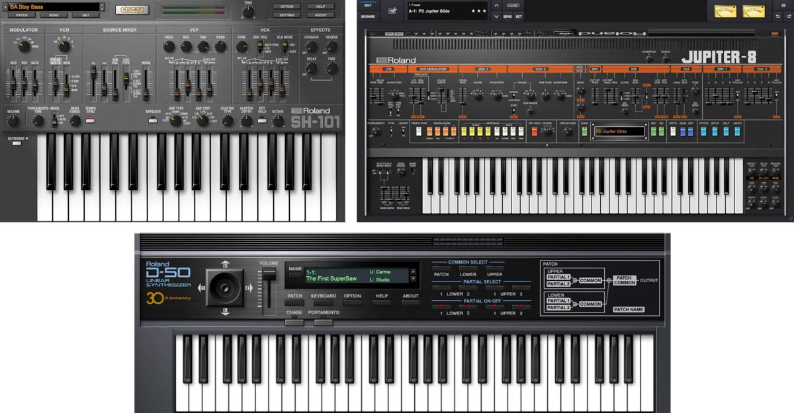This screenshot has height=413, width=794.
Task: Click the SH-101 Bend Range knob
Action: click(75, 121)
